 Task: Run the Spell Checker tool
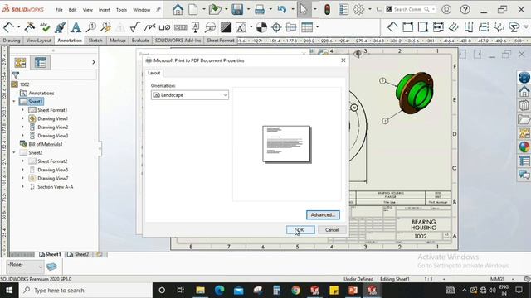pos(45,27)
